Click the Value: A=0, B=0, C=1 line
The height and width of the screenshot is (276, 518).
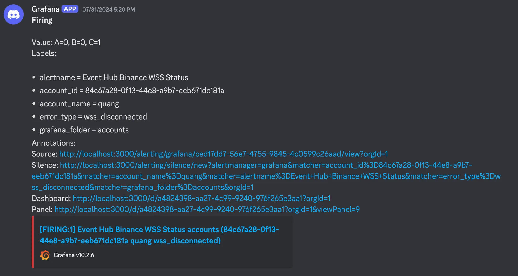66,42
